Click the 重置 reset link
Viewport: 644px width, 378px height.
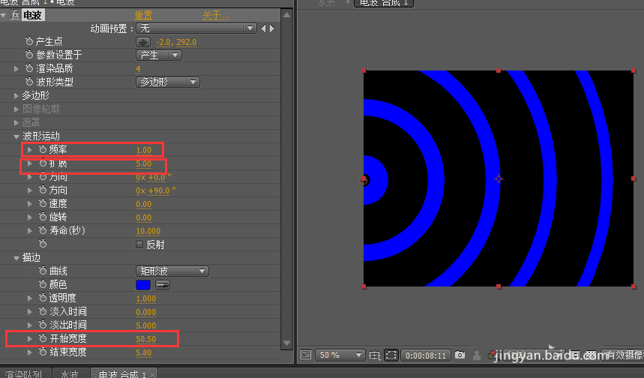143,16
